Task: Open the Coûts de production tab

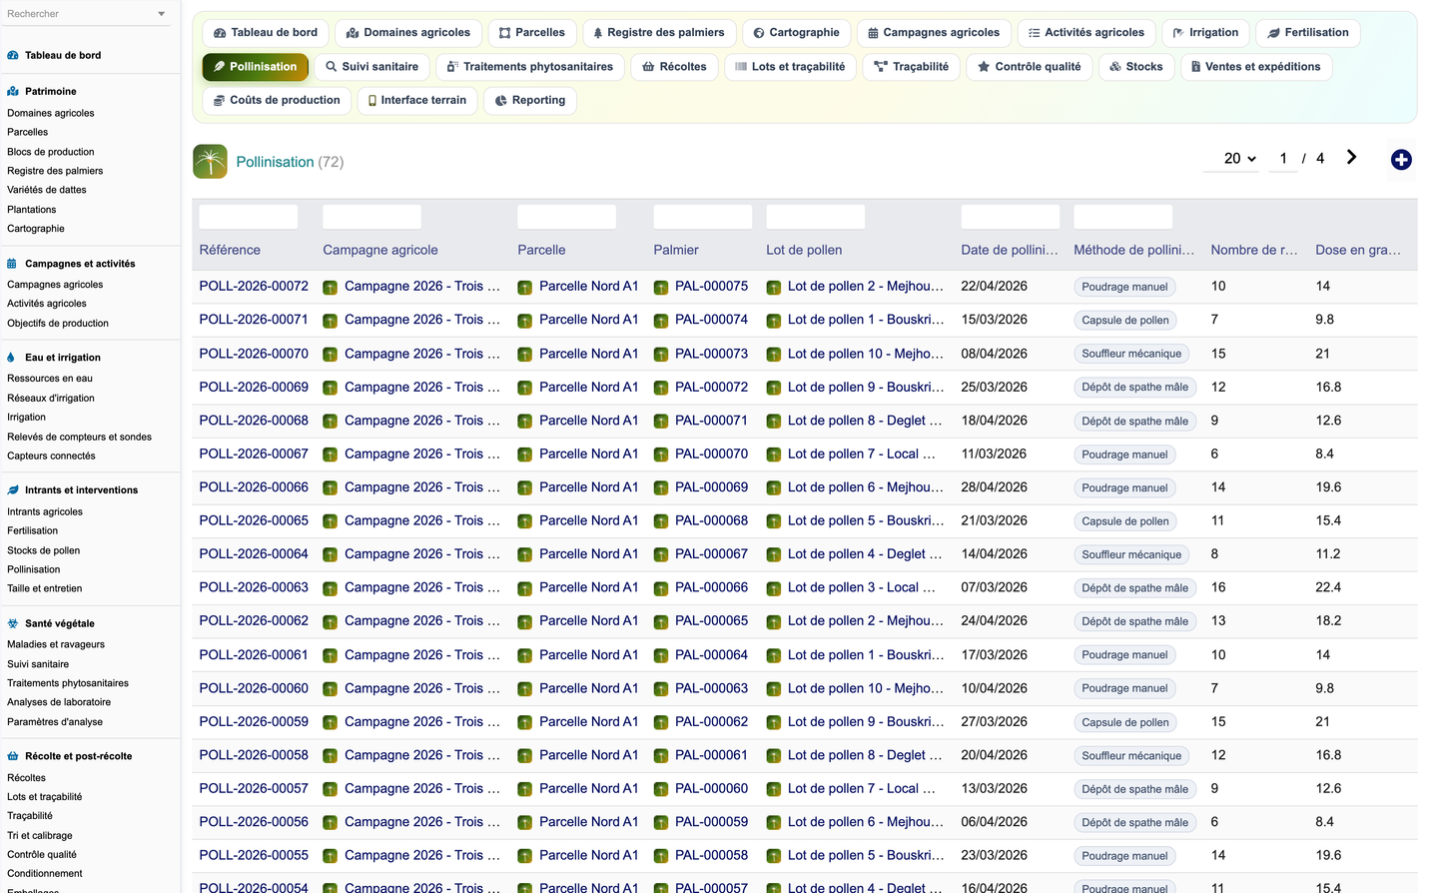Action: [x=277, y=100]
